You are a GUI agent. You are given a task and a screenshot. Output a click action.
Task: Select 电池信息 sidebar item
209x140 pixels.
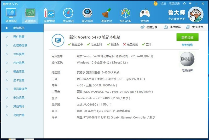point(22,98)
